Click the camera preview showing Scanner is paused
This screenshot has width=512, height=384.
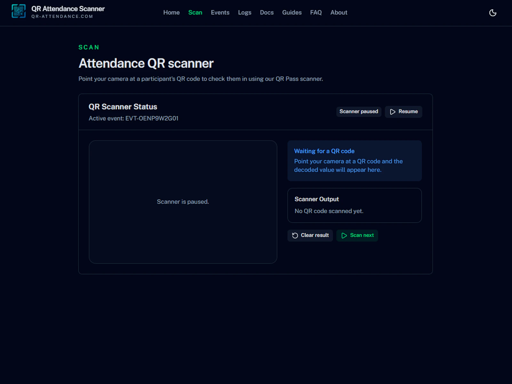[x=183, y=202]
